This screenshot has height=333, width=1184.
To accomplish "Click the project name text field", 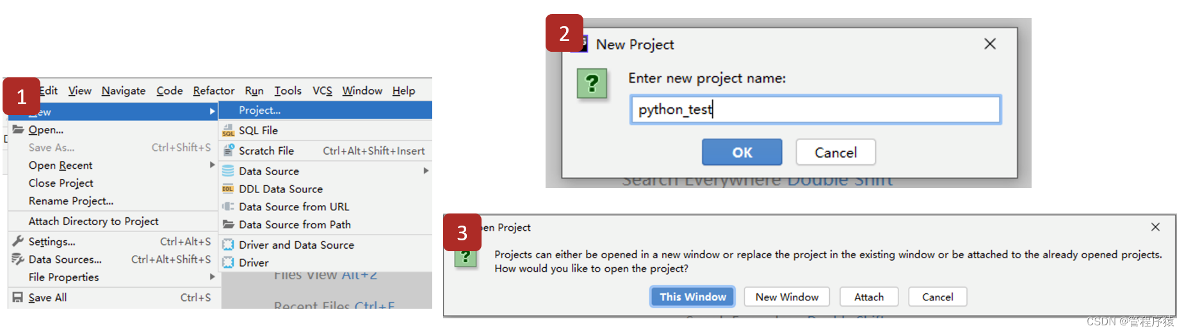I will pyautogui.click(x=815, y=110).
